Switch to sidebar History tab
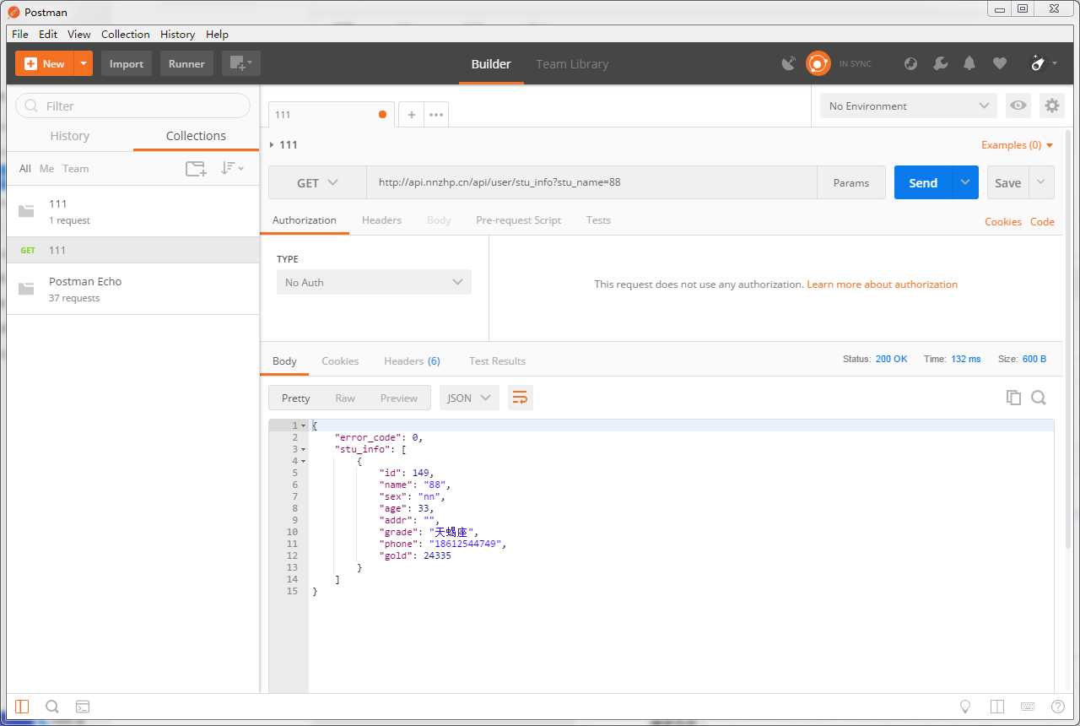This screenshot has width=1080, height=726. tap(70, 136)
